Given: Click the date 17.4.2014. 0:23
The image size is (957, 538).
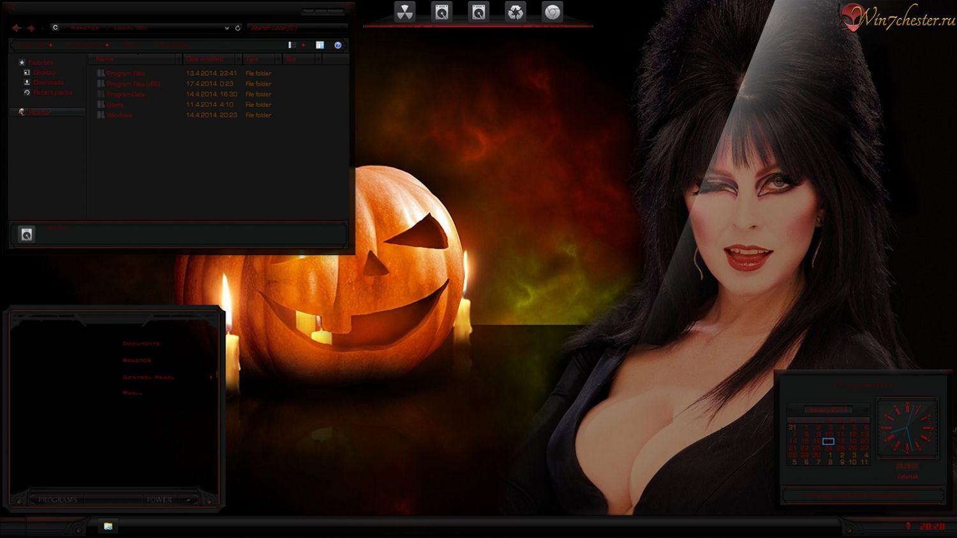Looking at the screenshot, I should click(x=210, y=84).
